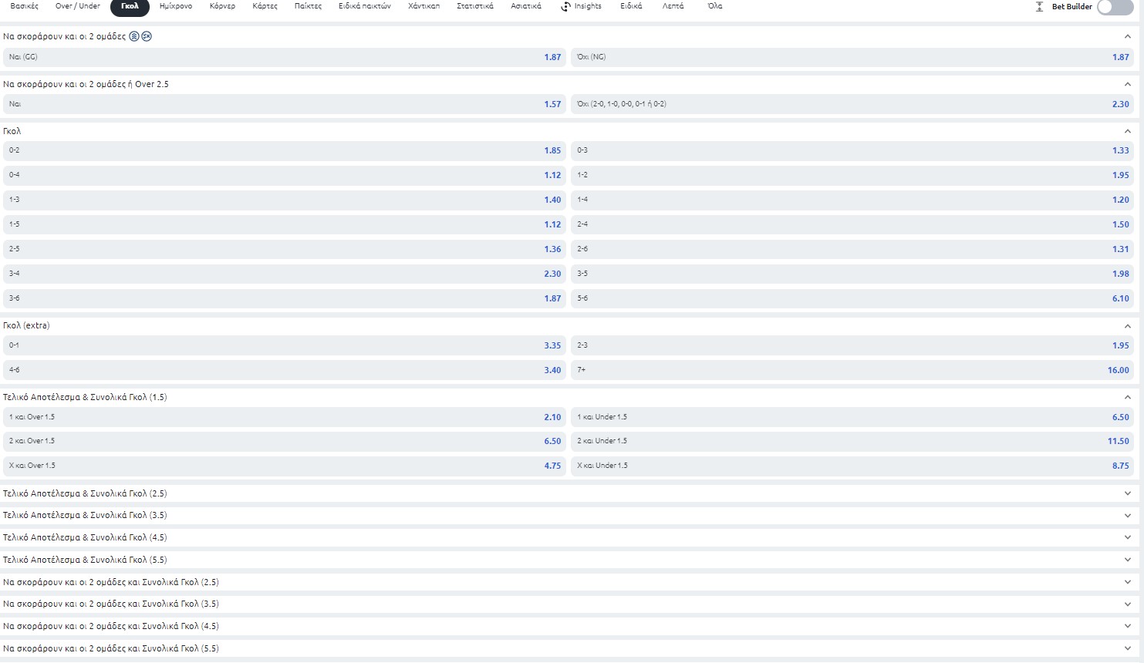
Task: Go to the Στατιστικά tab
Action: 475,6
